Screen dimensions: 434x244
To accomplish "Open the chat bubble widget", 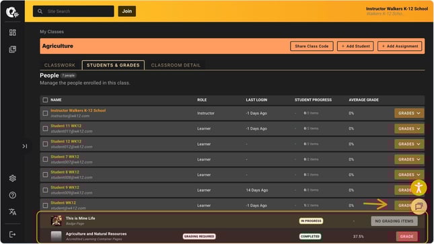I will tap(419, 206).
